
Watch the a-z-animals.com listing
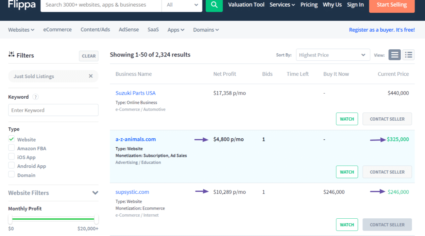click(x=347, y=172)
